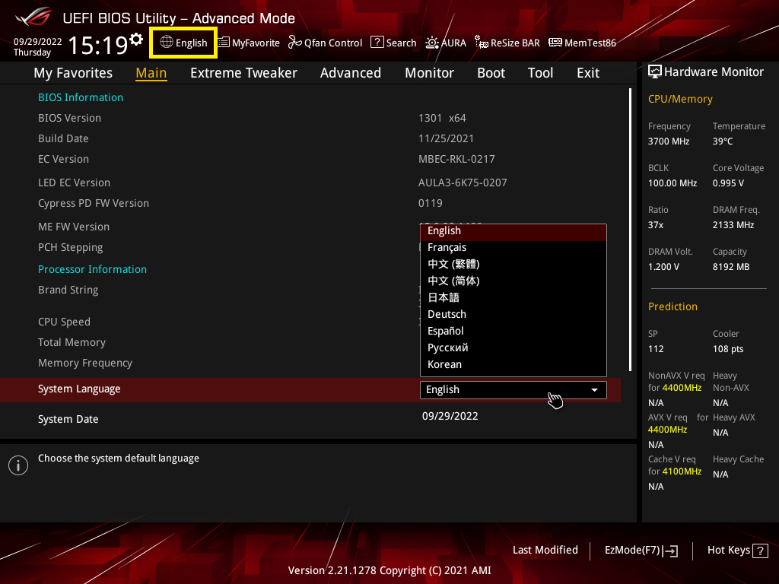The width and height of the screenshot is (779, 584).
Task: Select Русский language option
Action: pyautogui.click(x=514, y=348)
